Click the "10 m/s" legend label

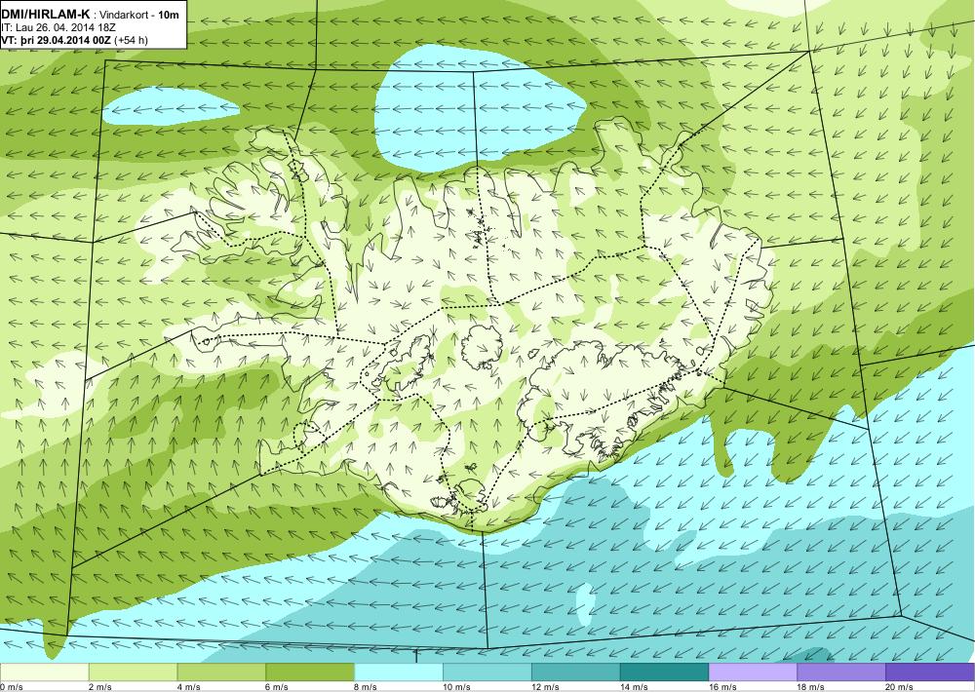[x=457, y=687]
